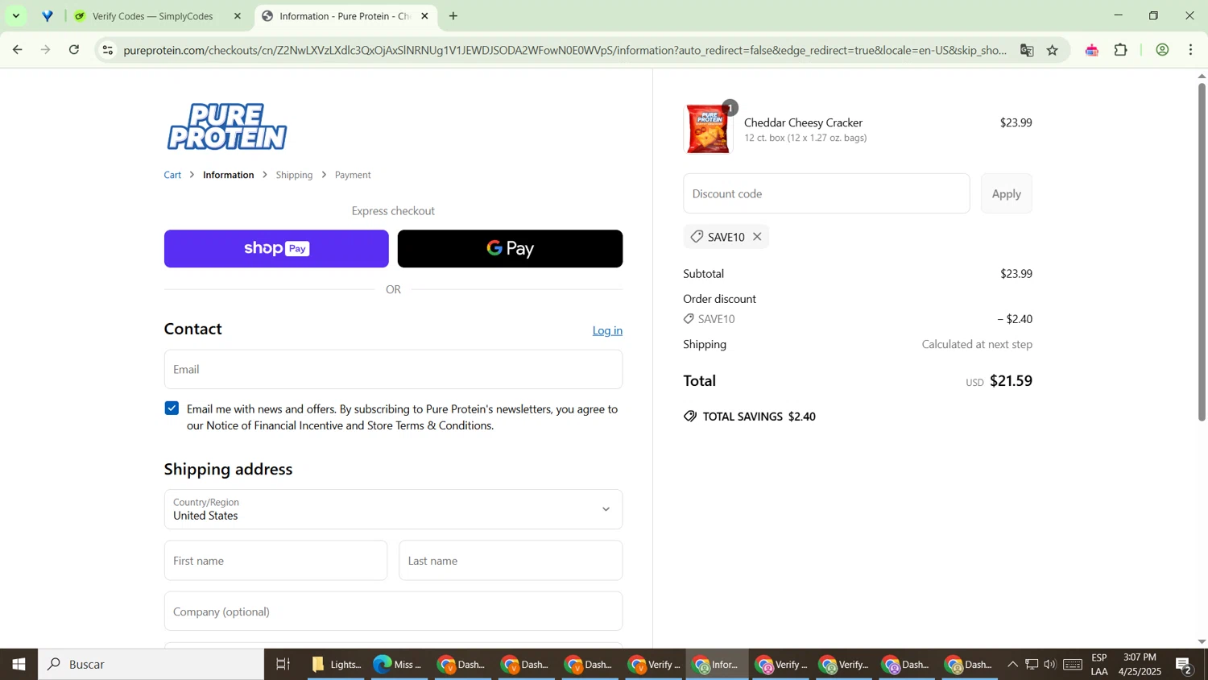
Task: Open the Extensions puzzle icon
Action: point(1121,50)
